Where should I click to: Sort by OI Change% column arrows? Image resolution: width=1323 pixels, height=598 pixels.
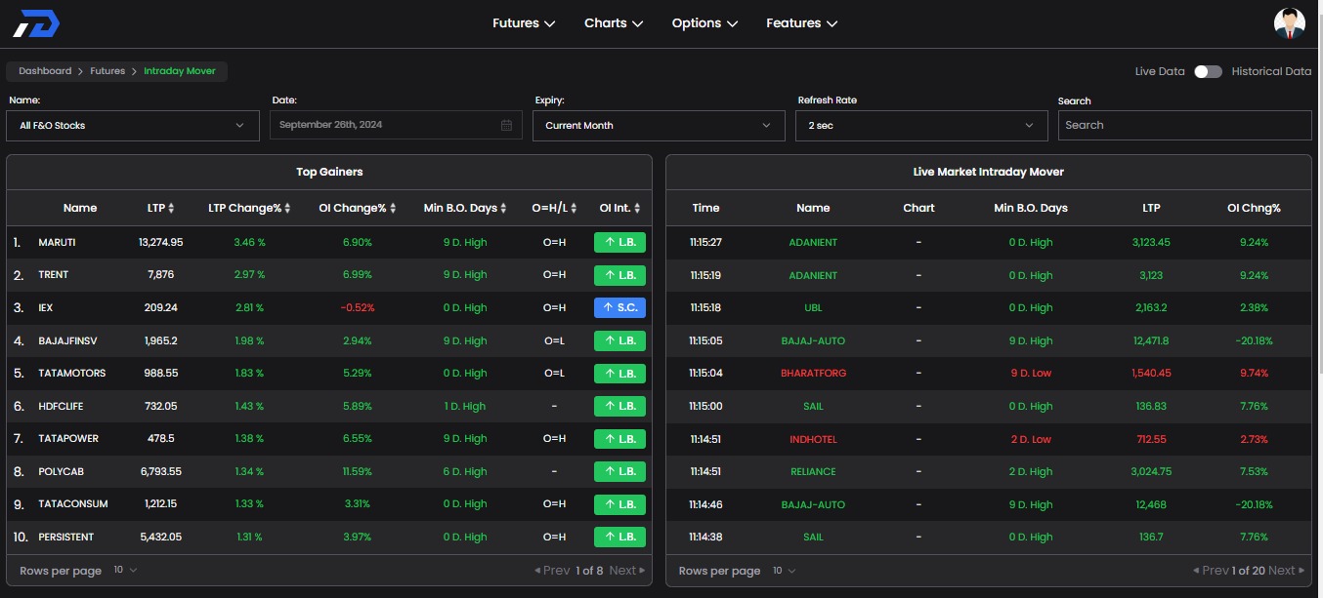pos(392,209)
